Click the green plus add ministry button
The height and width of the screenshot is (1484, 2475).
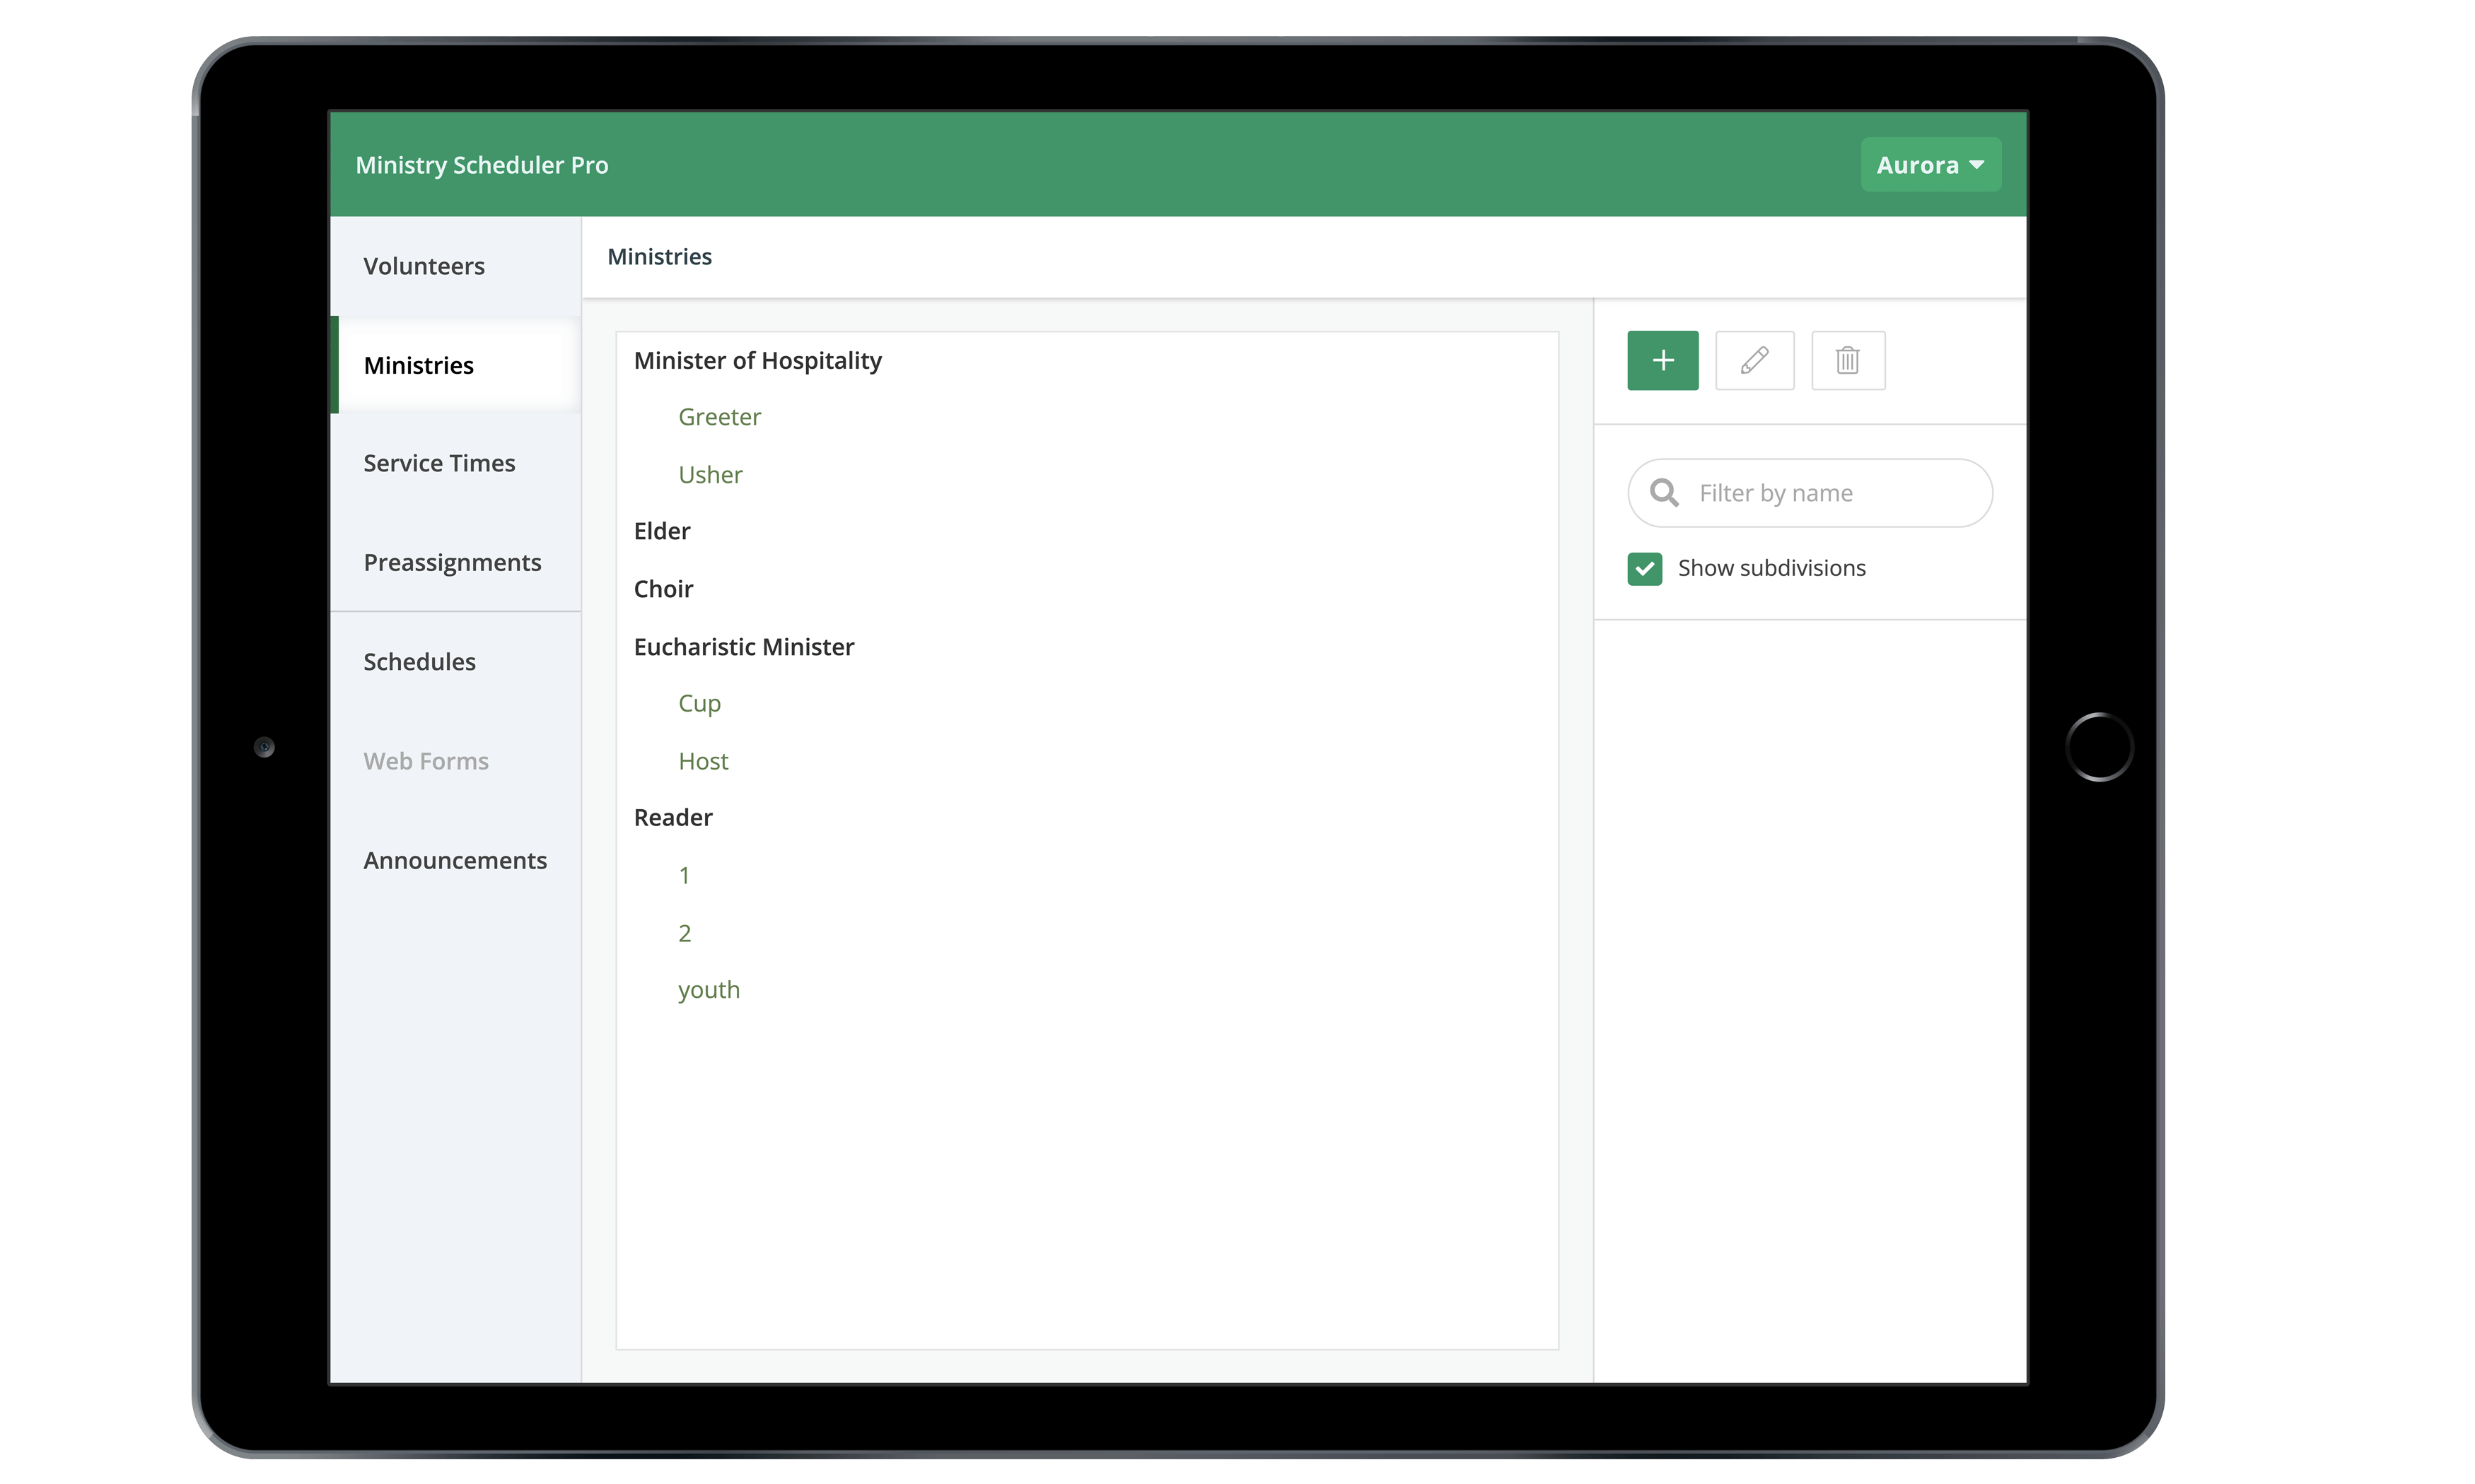1662,360
